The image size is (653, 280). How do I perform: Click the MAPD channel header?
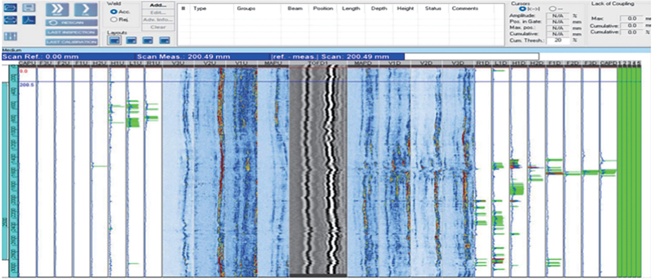(362, 63)
